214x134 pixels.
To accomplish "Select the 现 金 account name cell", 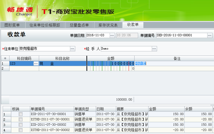I will pos(63,63).
